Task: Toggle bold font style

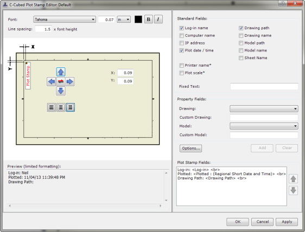Action: [x=149, y=19]
